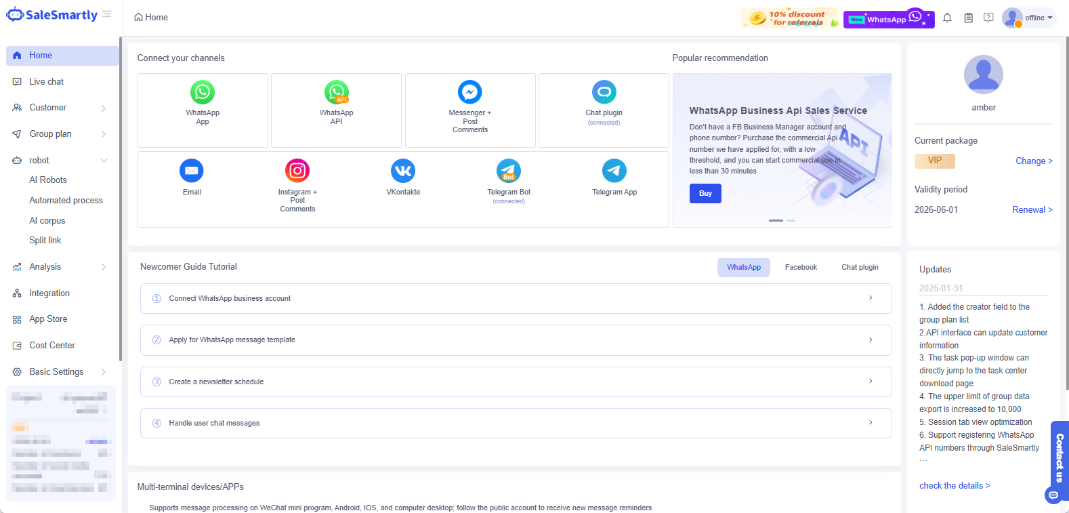Click the WhatsApp App channel icon

[203, 92]
